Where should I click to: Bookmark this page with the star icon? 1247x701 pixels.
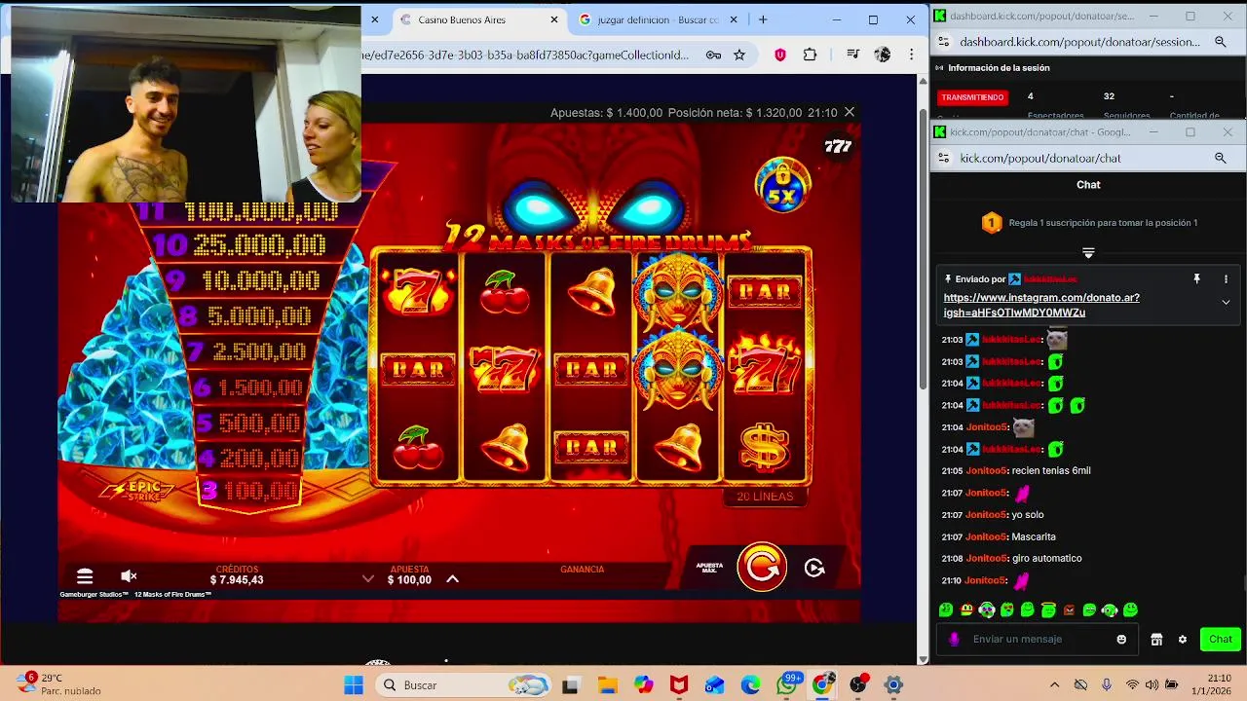[739, 55]
